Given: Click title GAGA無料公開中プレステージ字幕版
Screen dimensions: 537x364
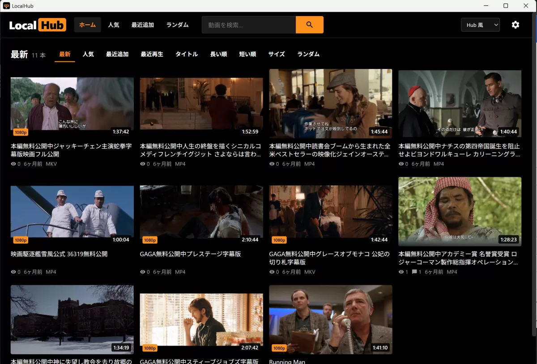Looking at the screenshot, I should click(x=191, y=254).
